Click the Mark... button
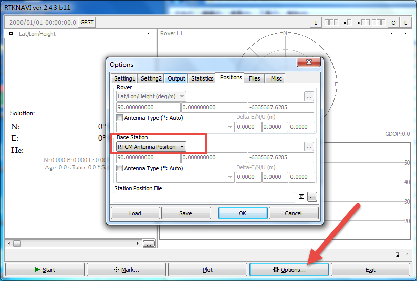 tap(127, 270)
